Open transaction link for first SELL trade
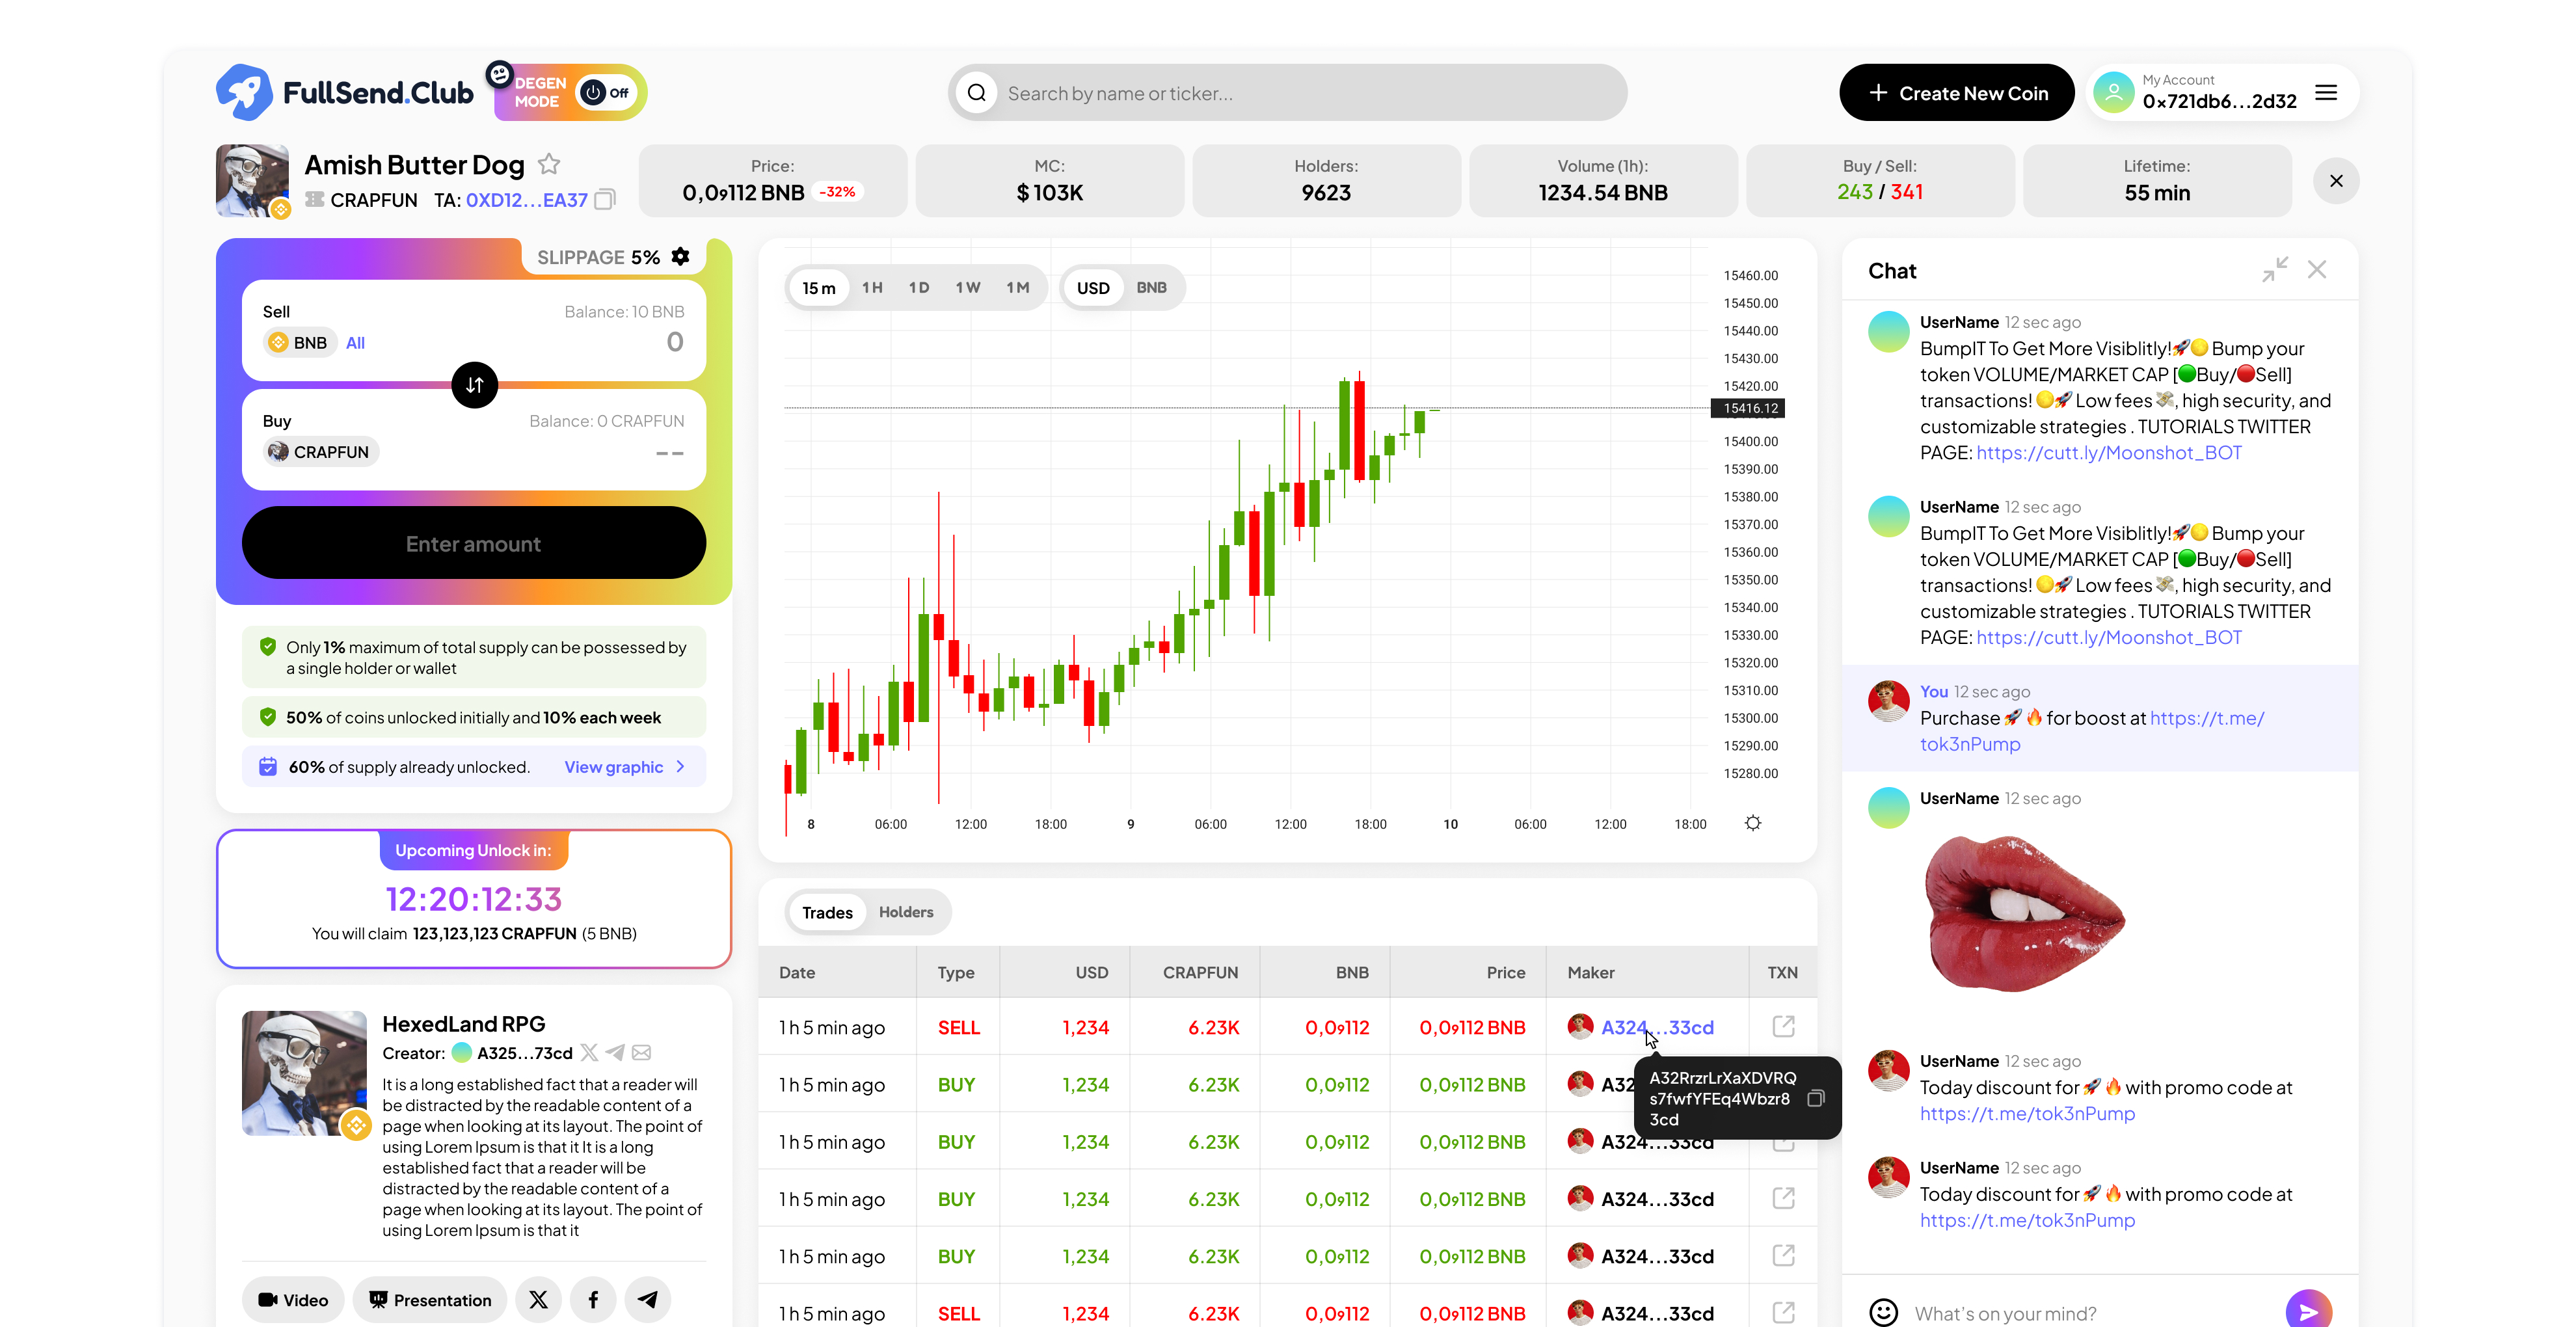 click(1783, 1027)
